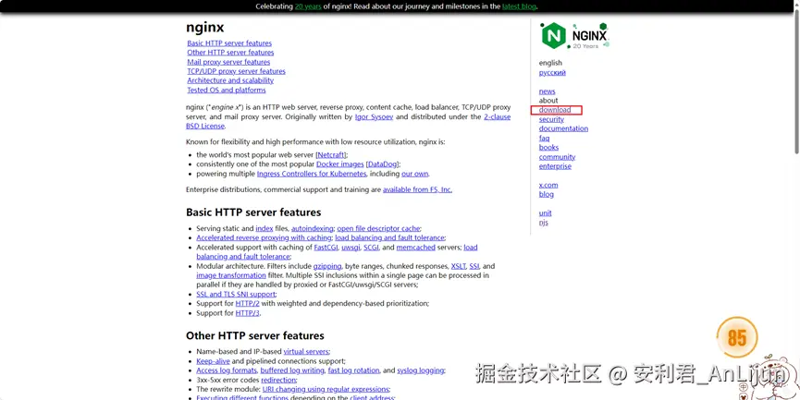Open the redirection link
800x400 pixels.
click(278, 380)
